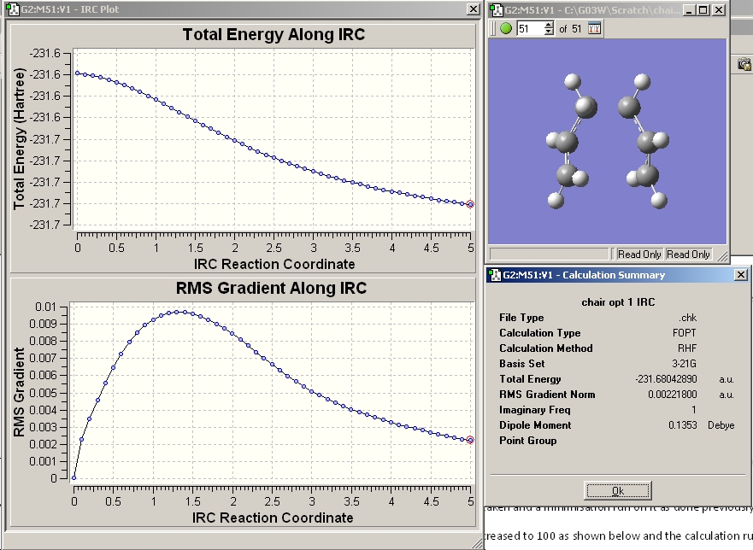The image size is (753, 550).
Task: Click the molecule view window title icon
Action: click(x=496, y=9)
